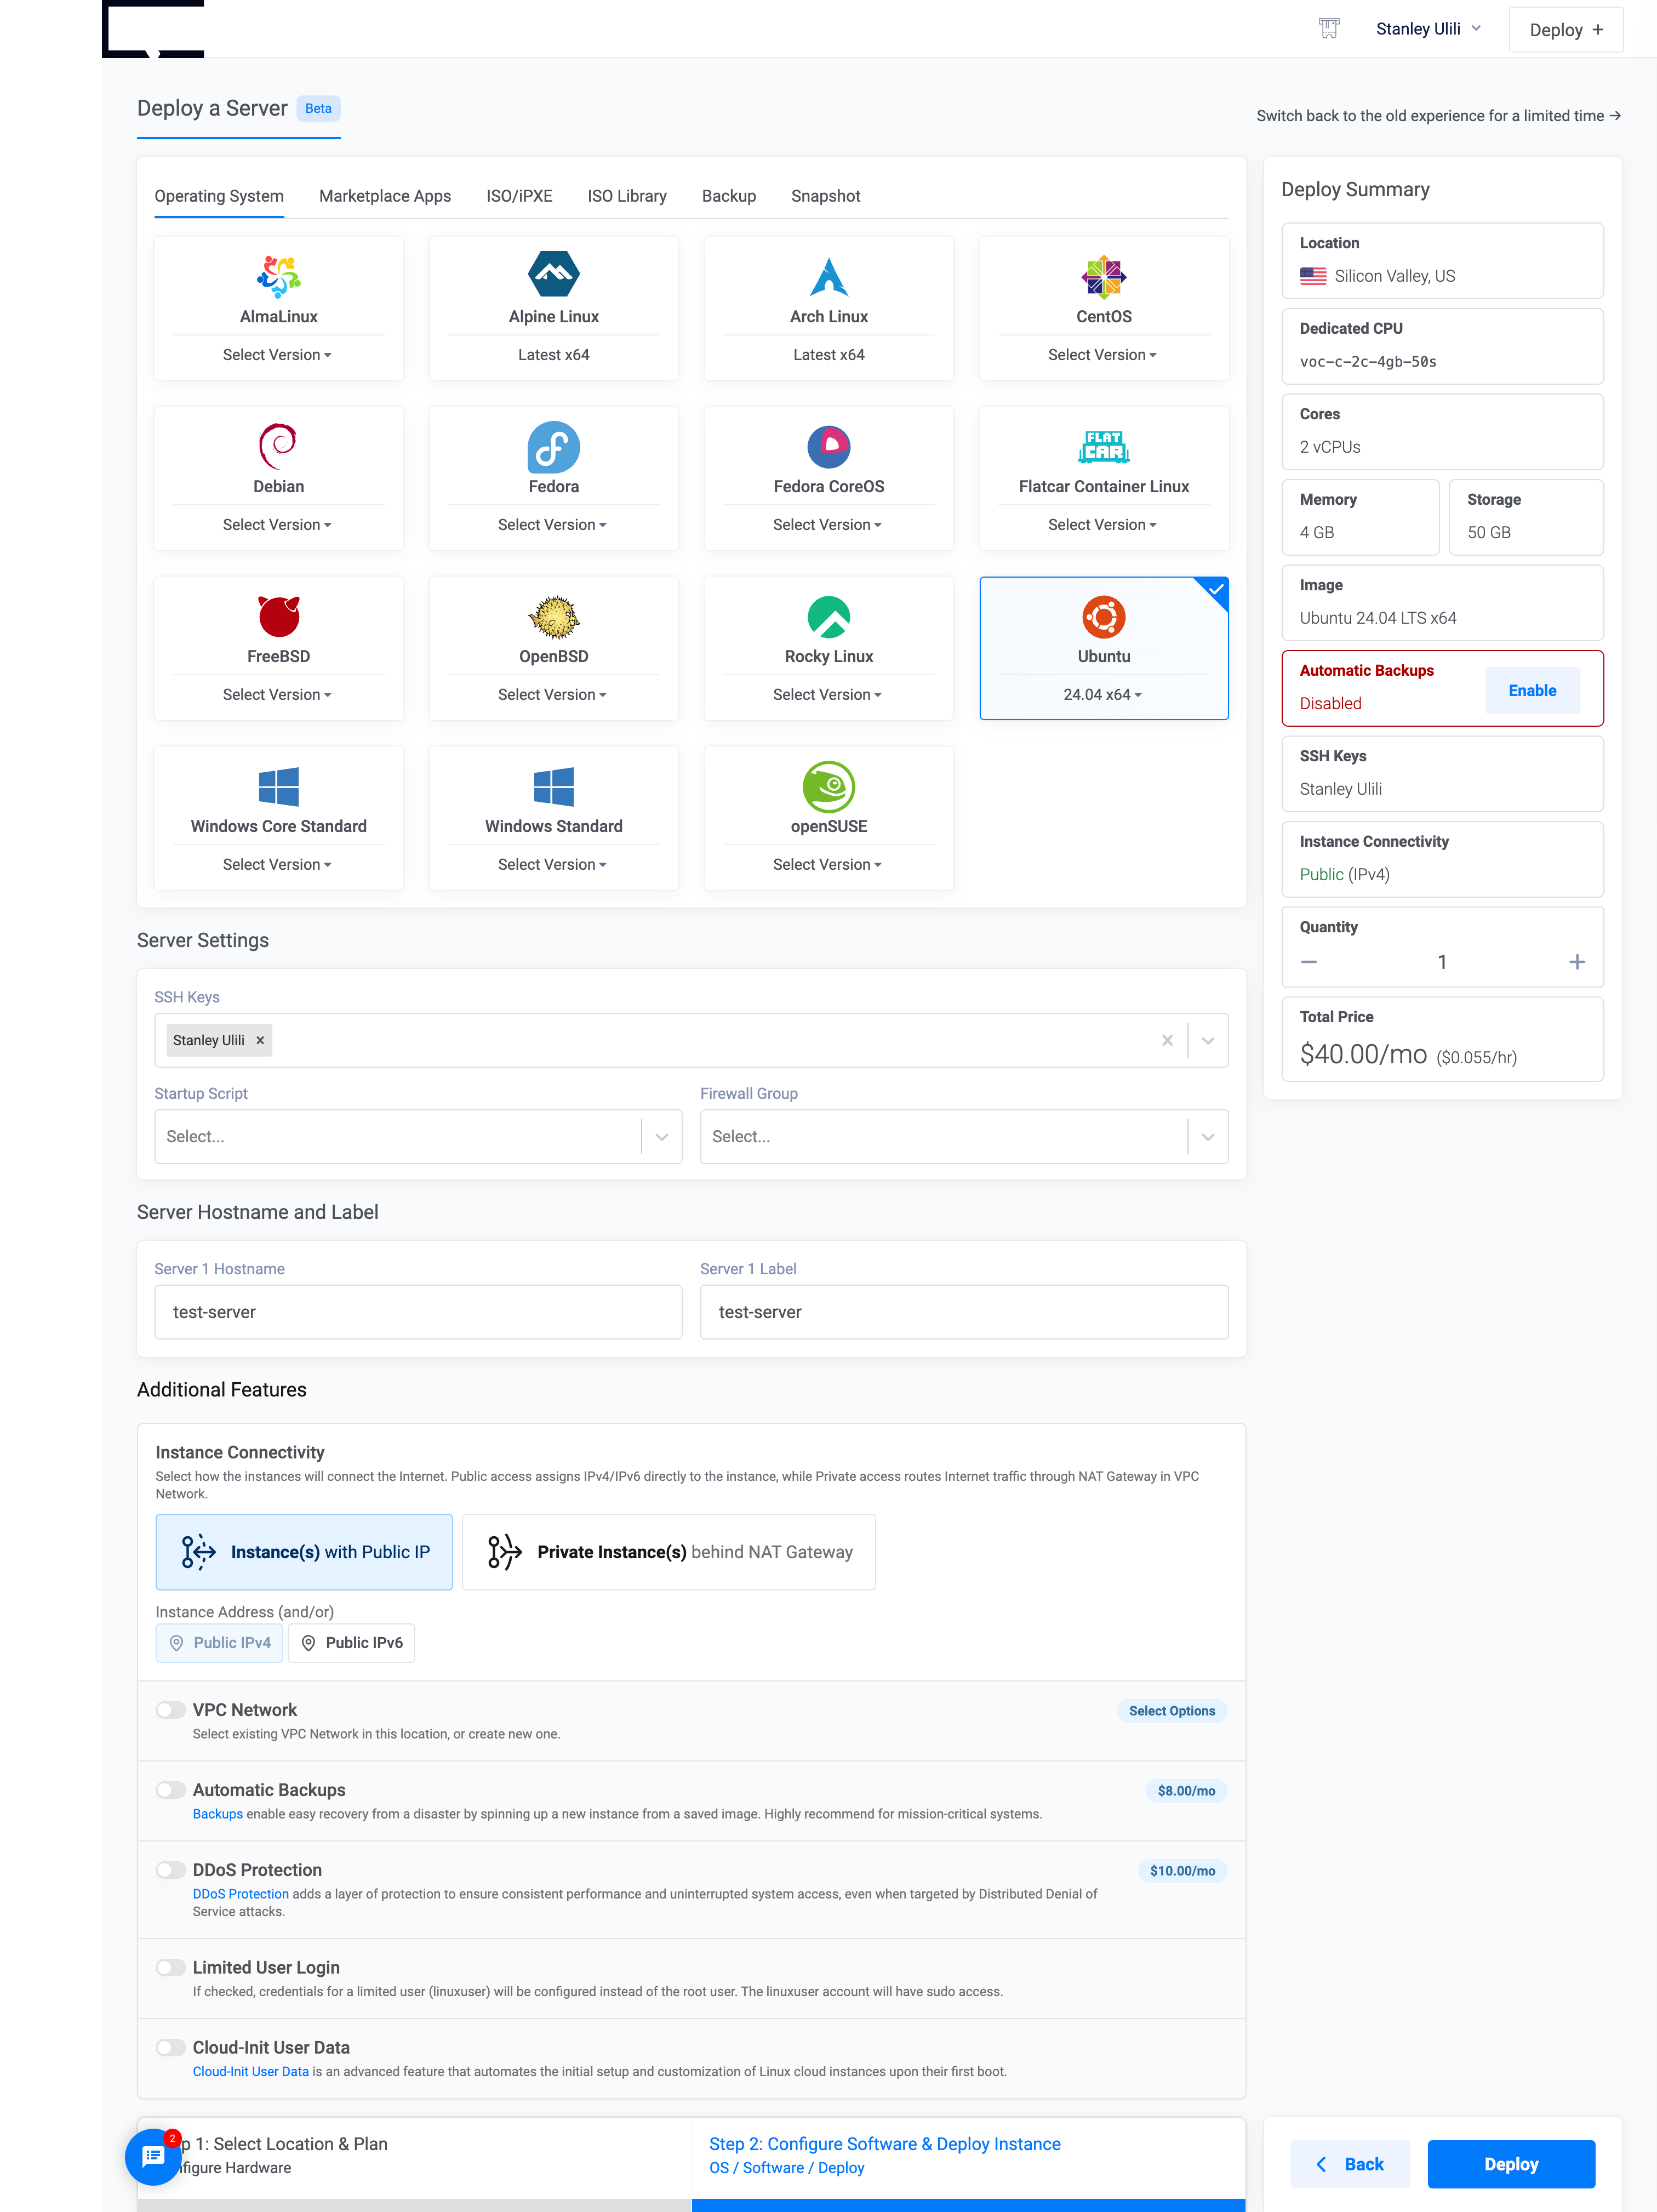Image resolution: width=1657 pixels, height=2212 pixels.
Task: Select the Flatcar Container Linux icon
Action: pos(1103,446)
